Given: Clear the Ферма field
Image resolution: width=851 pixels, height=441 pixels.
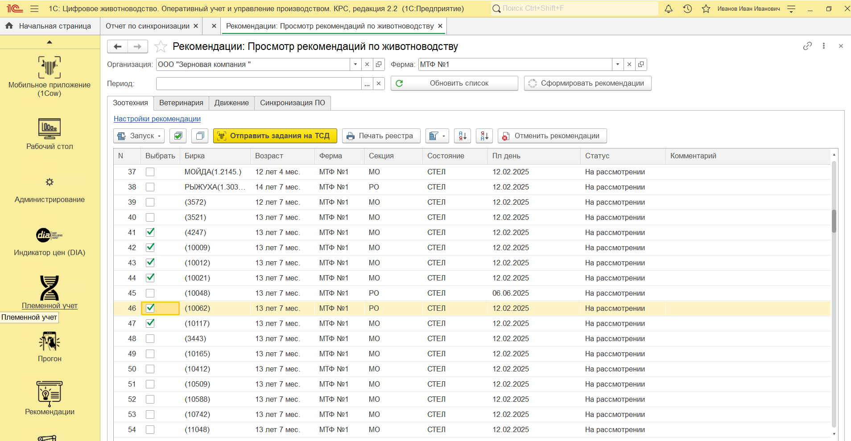Looking at the screenshot, I should (x=629, y=64).
